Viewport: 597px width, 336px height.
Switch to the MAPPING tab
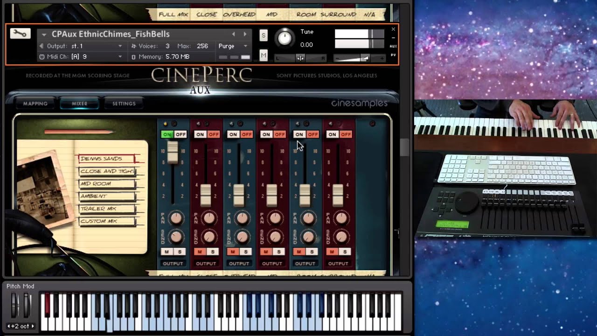(x=35, y=104)
